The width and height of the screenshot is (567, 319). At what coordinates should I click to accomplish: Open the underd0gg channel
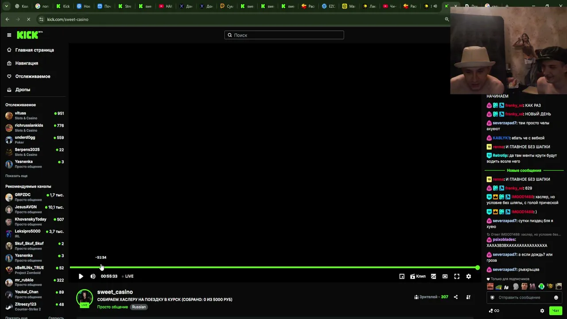(x=35, y=140)
